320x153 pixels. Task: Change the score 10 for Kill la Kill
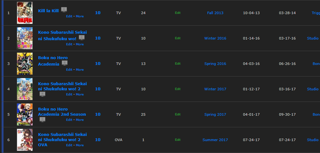pyautogui.click(x=98, y=13)
